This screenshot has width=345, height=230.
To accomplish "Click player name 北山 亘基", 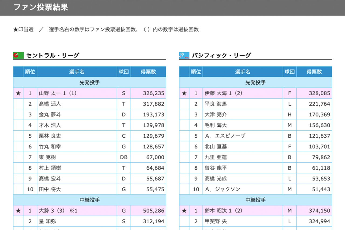I will tap(216, 147).
